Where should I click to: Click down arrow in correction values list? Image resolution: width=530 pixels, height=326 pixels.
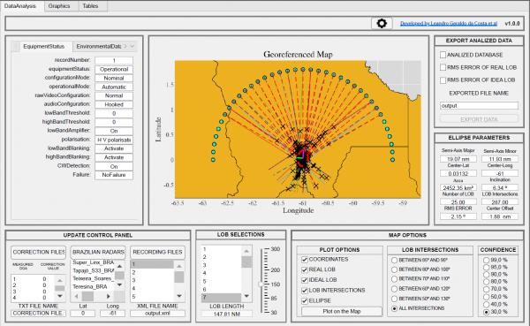[x=60, y=296]
